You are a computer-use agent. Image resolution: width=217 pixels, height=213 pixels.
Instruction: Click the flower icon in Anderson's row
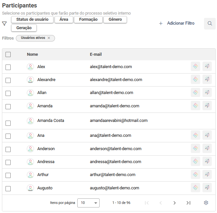tap(195, 148)
